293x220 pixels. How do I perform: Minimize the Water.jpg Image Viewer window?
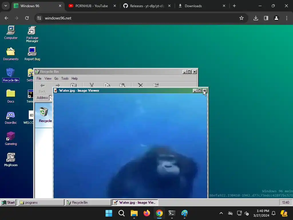pos(195,91)
